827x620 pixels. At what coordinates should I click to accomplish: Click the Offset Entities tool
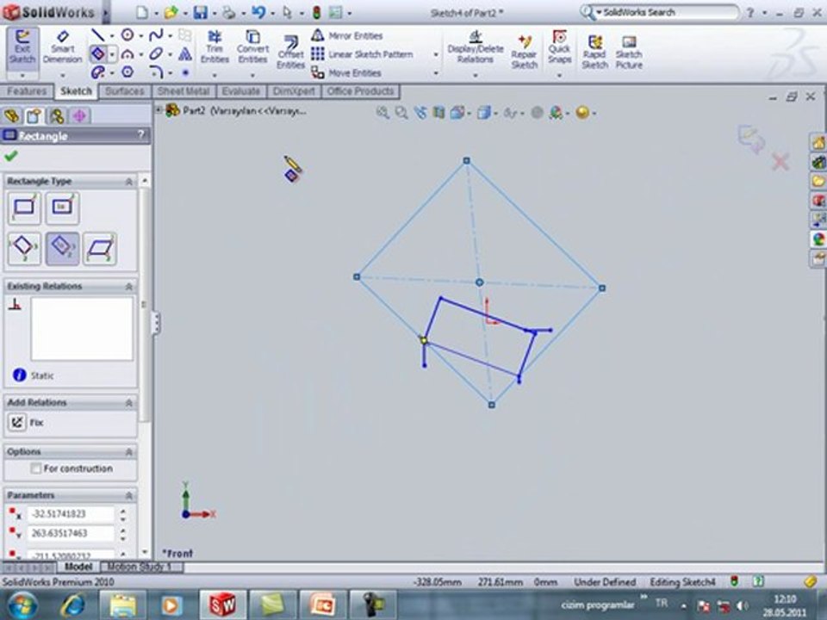click(290, 53)
